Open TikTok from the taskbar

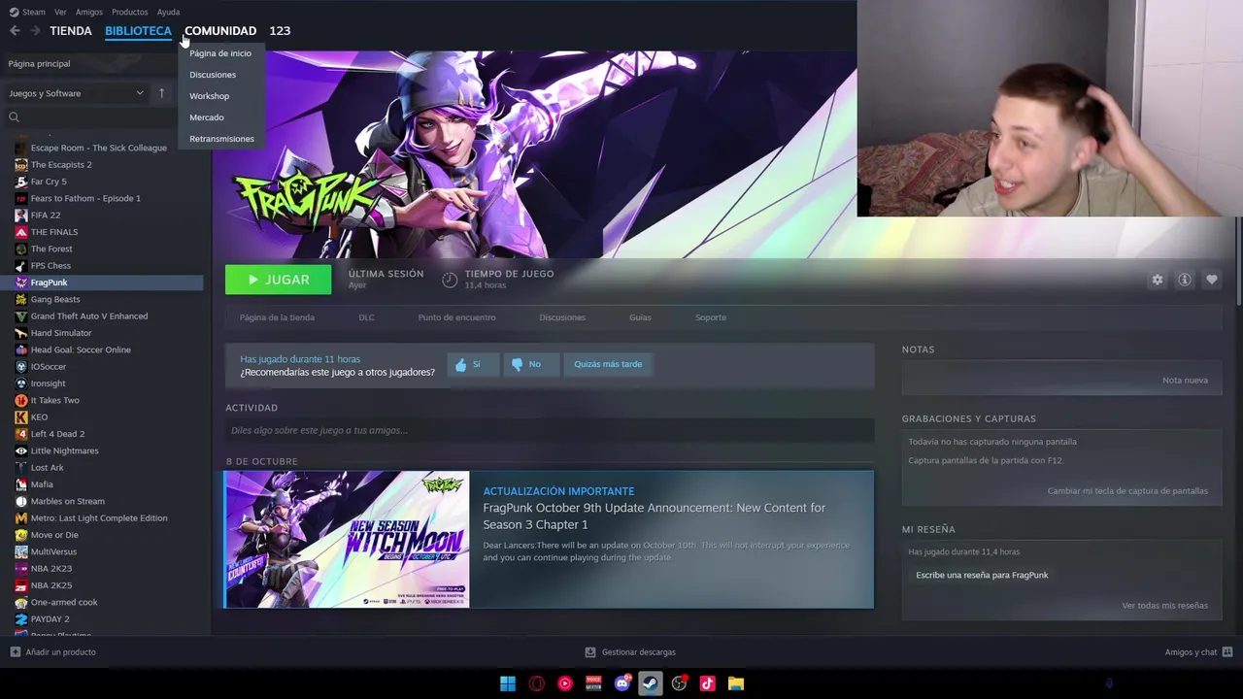tap(707, 683)
